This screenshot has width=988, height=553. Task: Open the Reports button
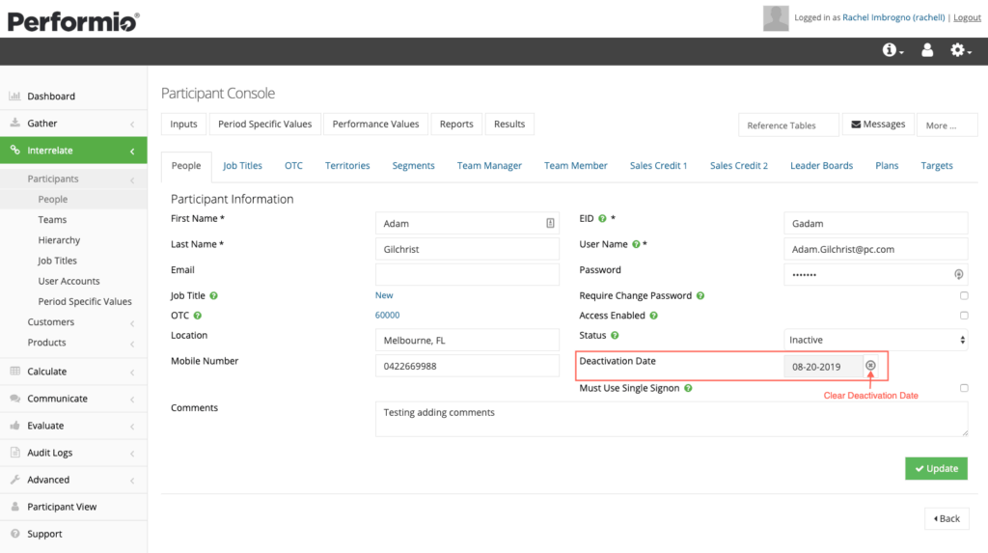pos(456,124)
